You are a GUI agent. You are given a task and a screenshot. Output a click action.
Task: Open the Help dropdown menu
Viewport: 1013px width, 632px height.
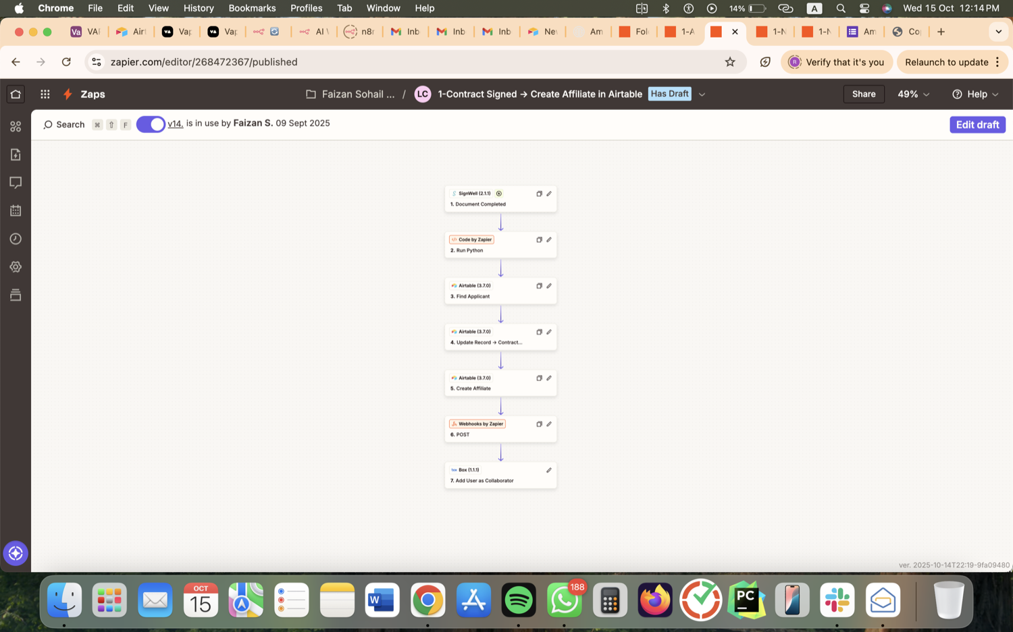click(975, 94)
